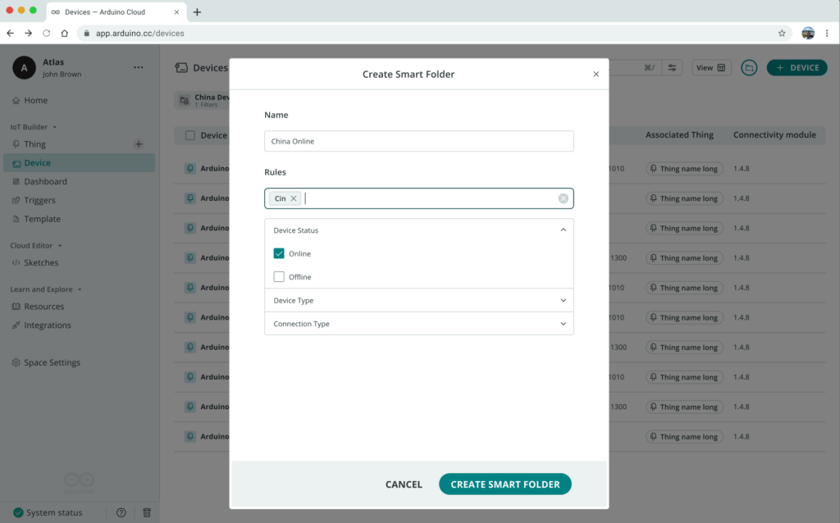Go to Dashboard in the sidebar

pyautogui.click(x=45, y=182)
